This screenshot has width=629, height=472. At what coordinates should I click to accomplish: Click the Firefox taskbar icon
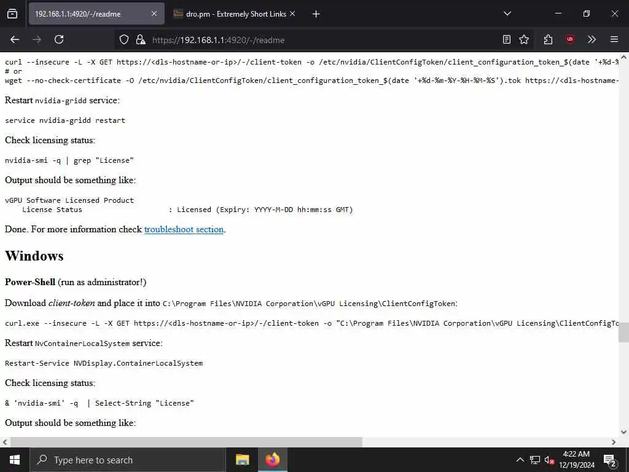point(272,460)
